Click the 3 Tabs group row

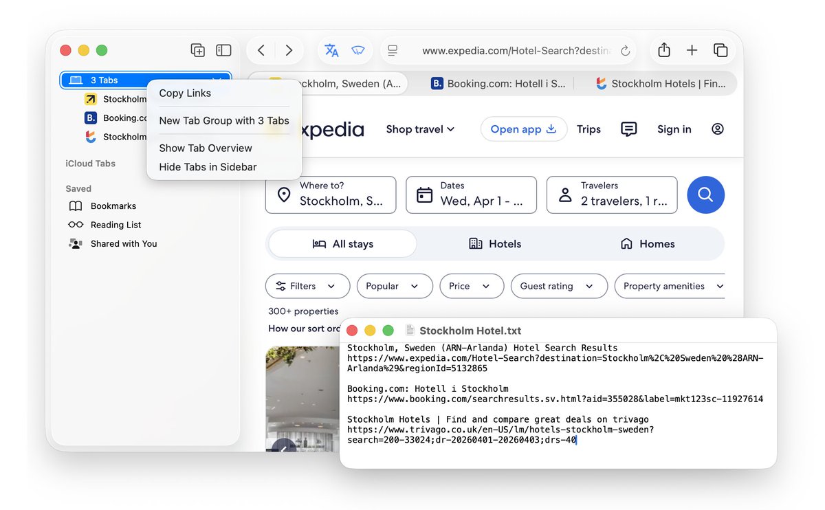point(146,80)
